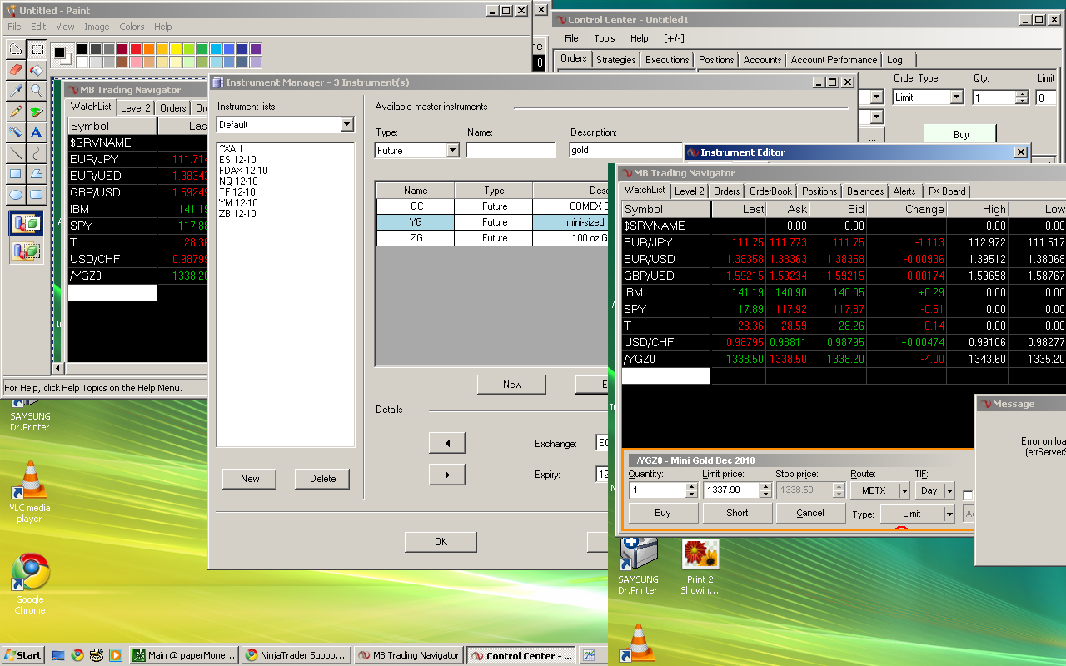
Task: Open the Print 2 Showin... desktop icon
Action: coord(700,566)
